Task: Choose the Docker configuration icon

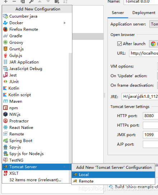Action: [5, 23]
